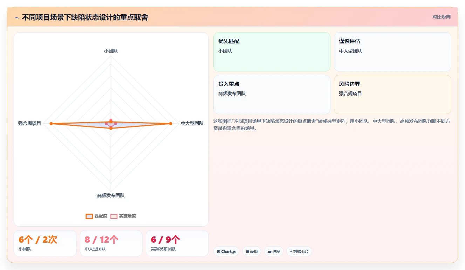Viewport: 465px width, 270px height.
Task: Click the orange data point near 中大型团队
Action: point(171,124)
